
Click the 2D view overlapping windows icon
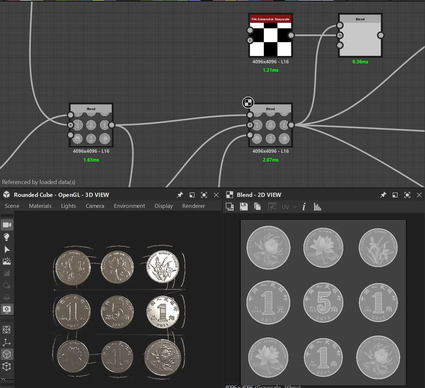230,207
